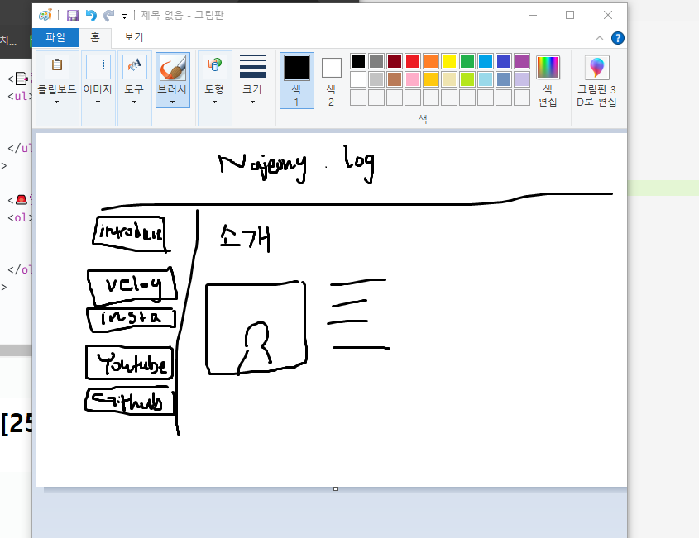The width and height of the screenshot is (699, 538).
Task: Pick the dark red color swatch
Action: tap(395, 61)
